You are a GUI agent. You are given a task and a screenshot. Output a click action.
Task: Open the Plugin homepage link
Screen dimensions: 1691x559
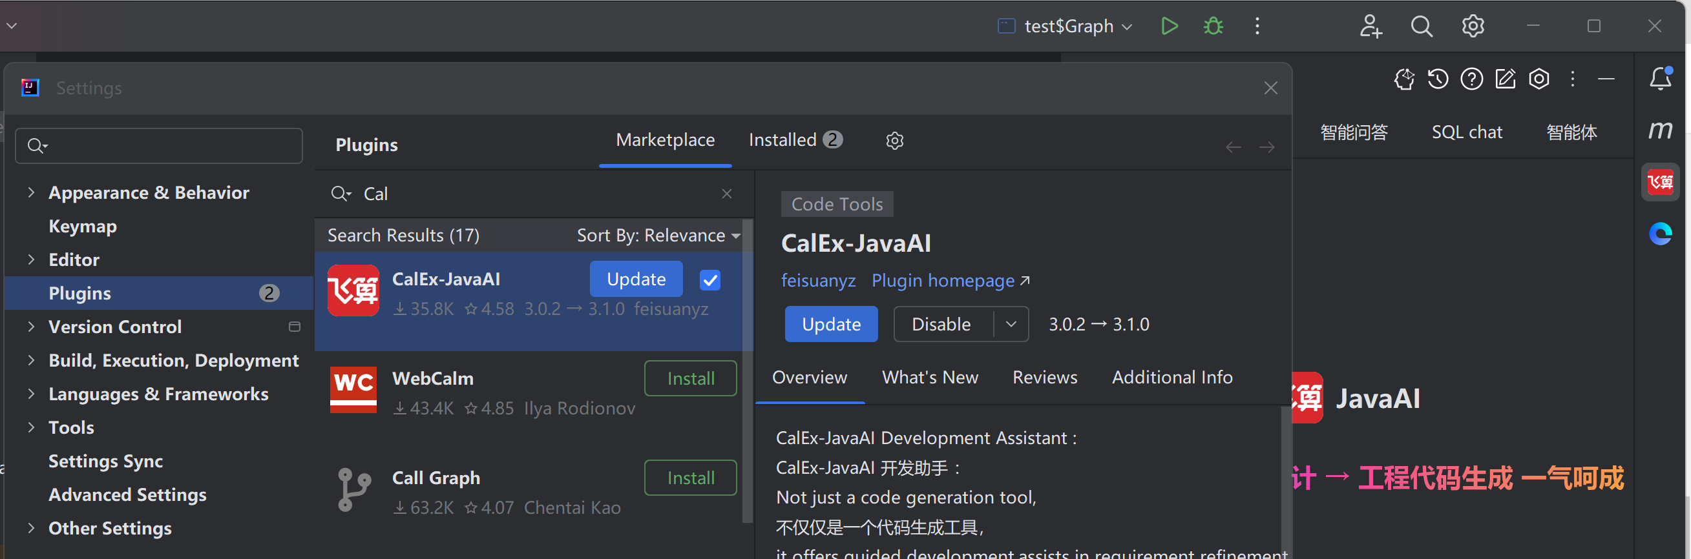950,281
